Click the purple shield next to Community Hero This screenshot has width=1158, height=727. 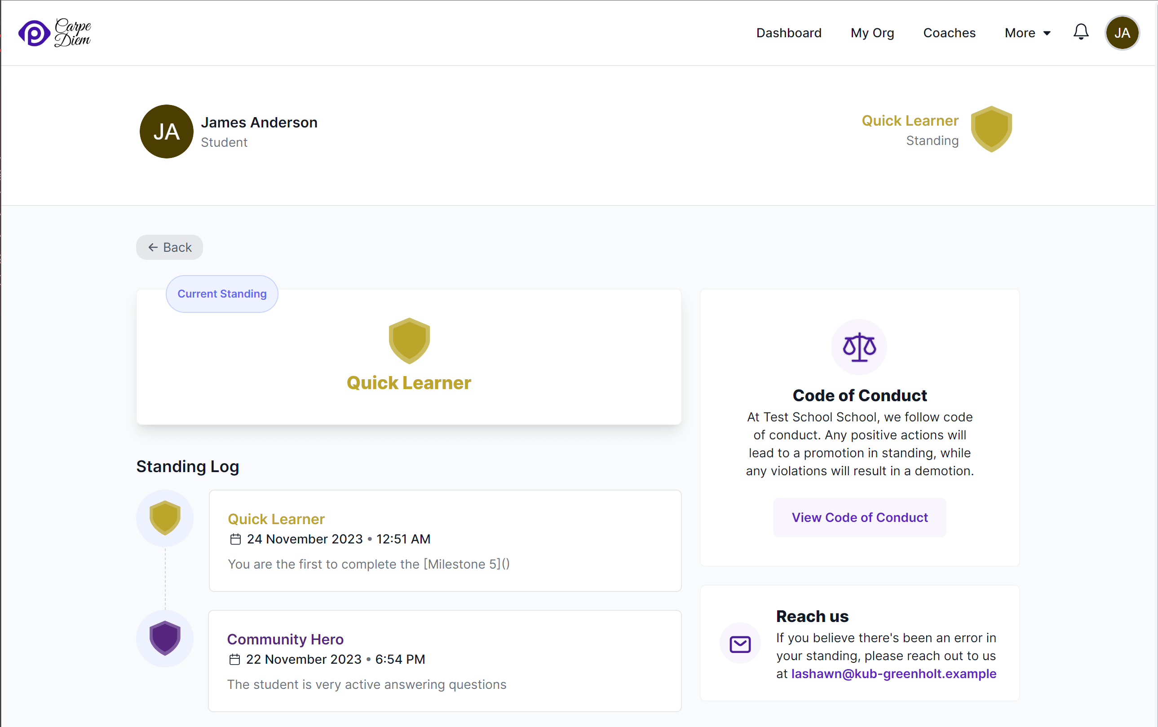point(165,638)
